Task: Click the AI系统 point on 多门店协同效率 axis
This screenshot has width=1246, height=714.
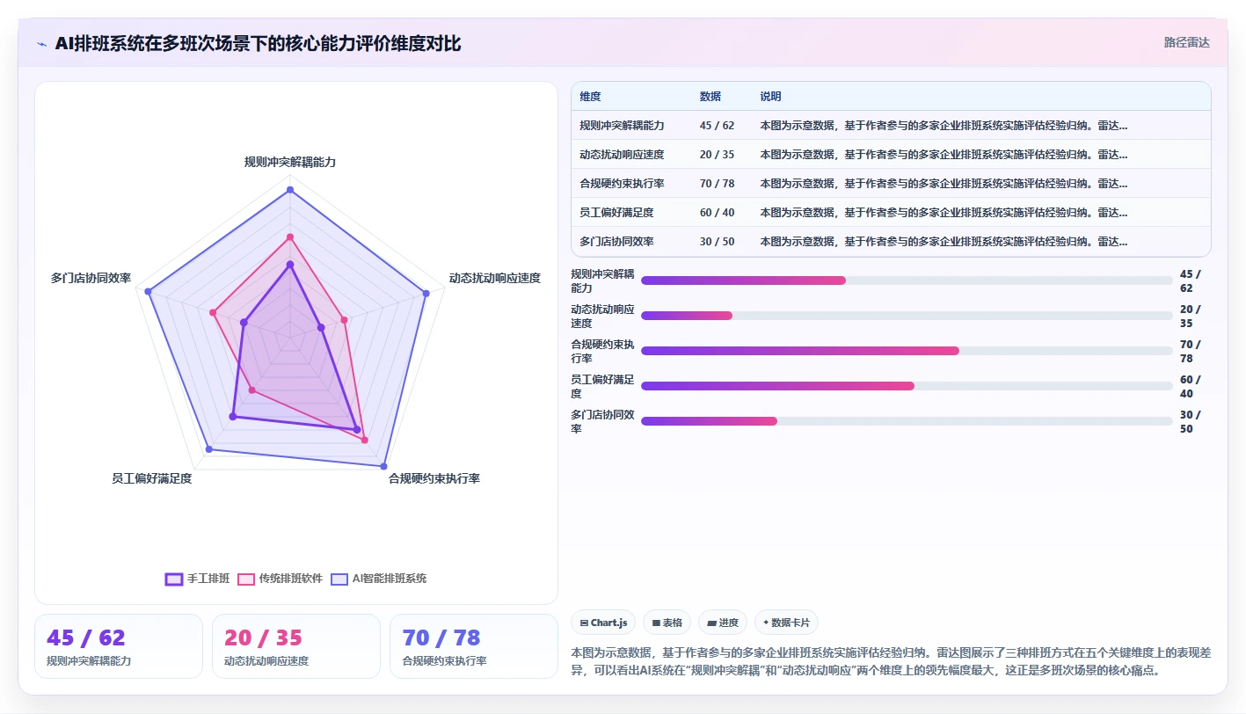Action: [x=148, y=291]
